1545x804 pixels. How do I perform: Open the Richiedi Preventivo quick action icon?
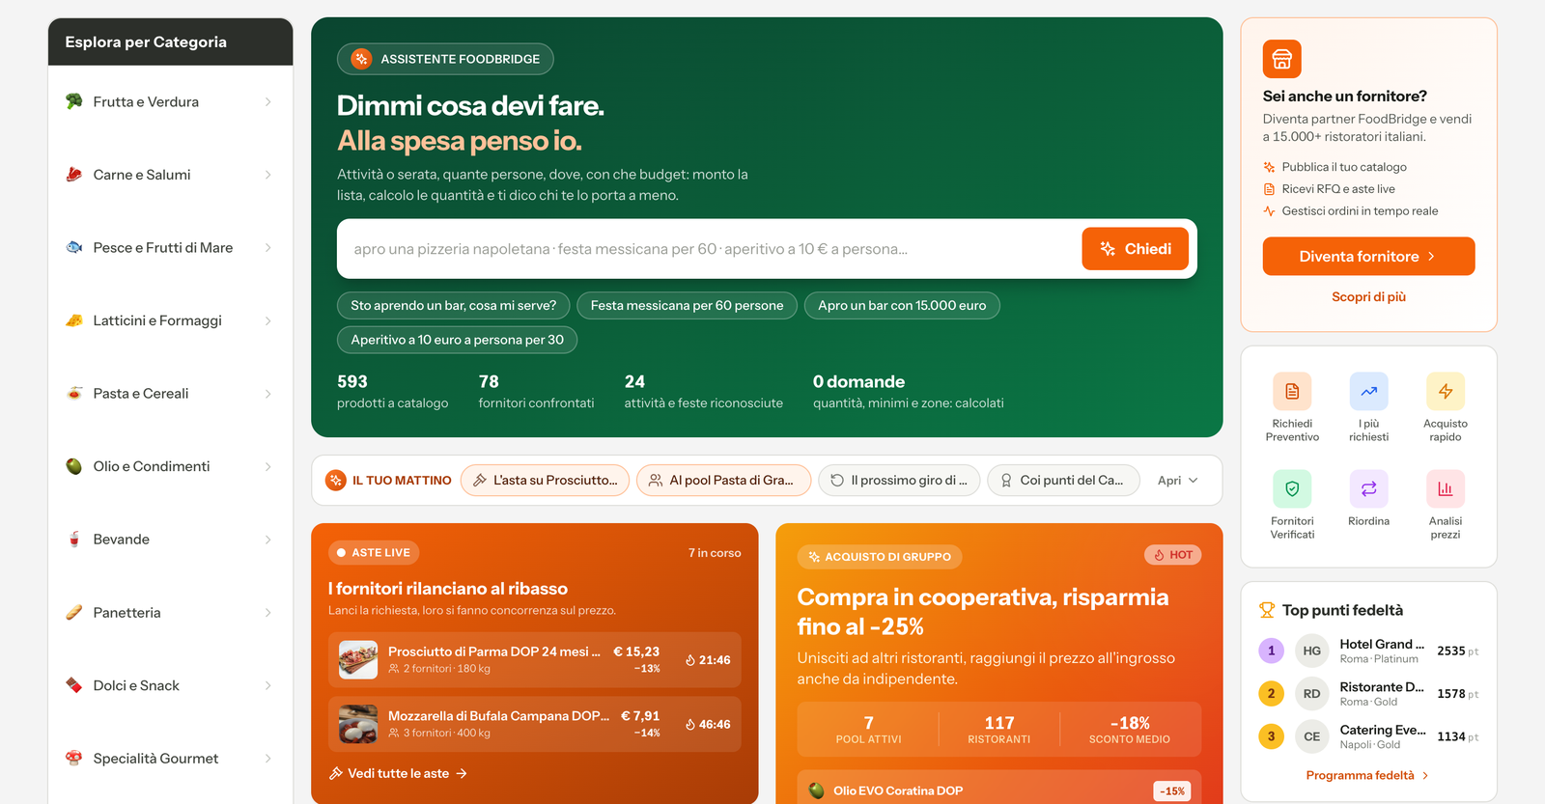(1292, 392)
